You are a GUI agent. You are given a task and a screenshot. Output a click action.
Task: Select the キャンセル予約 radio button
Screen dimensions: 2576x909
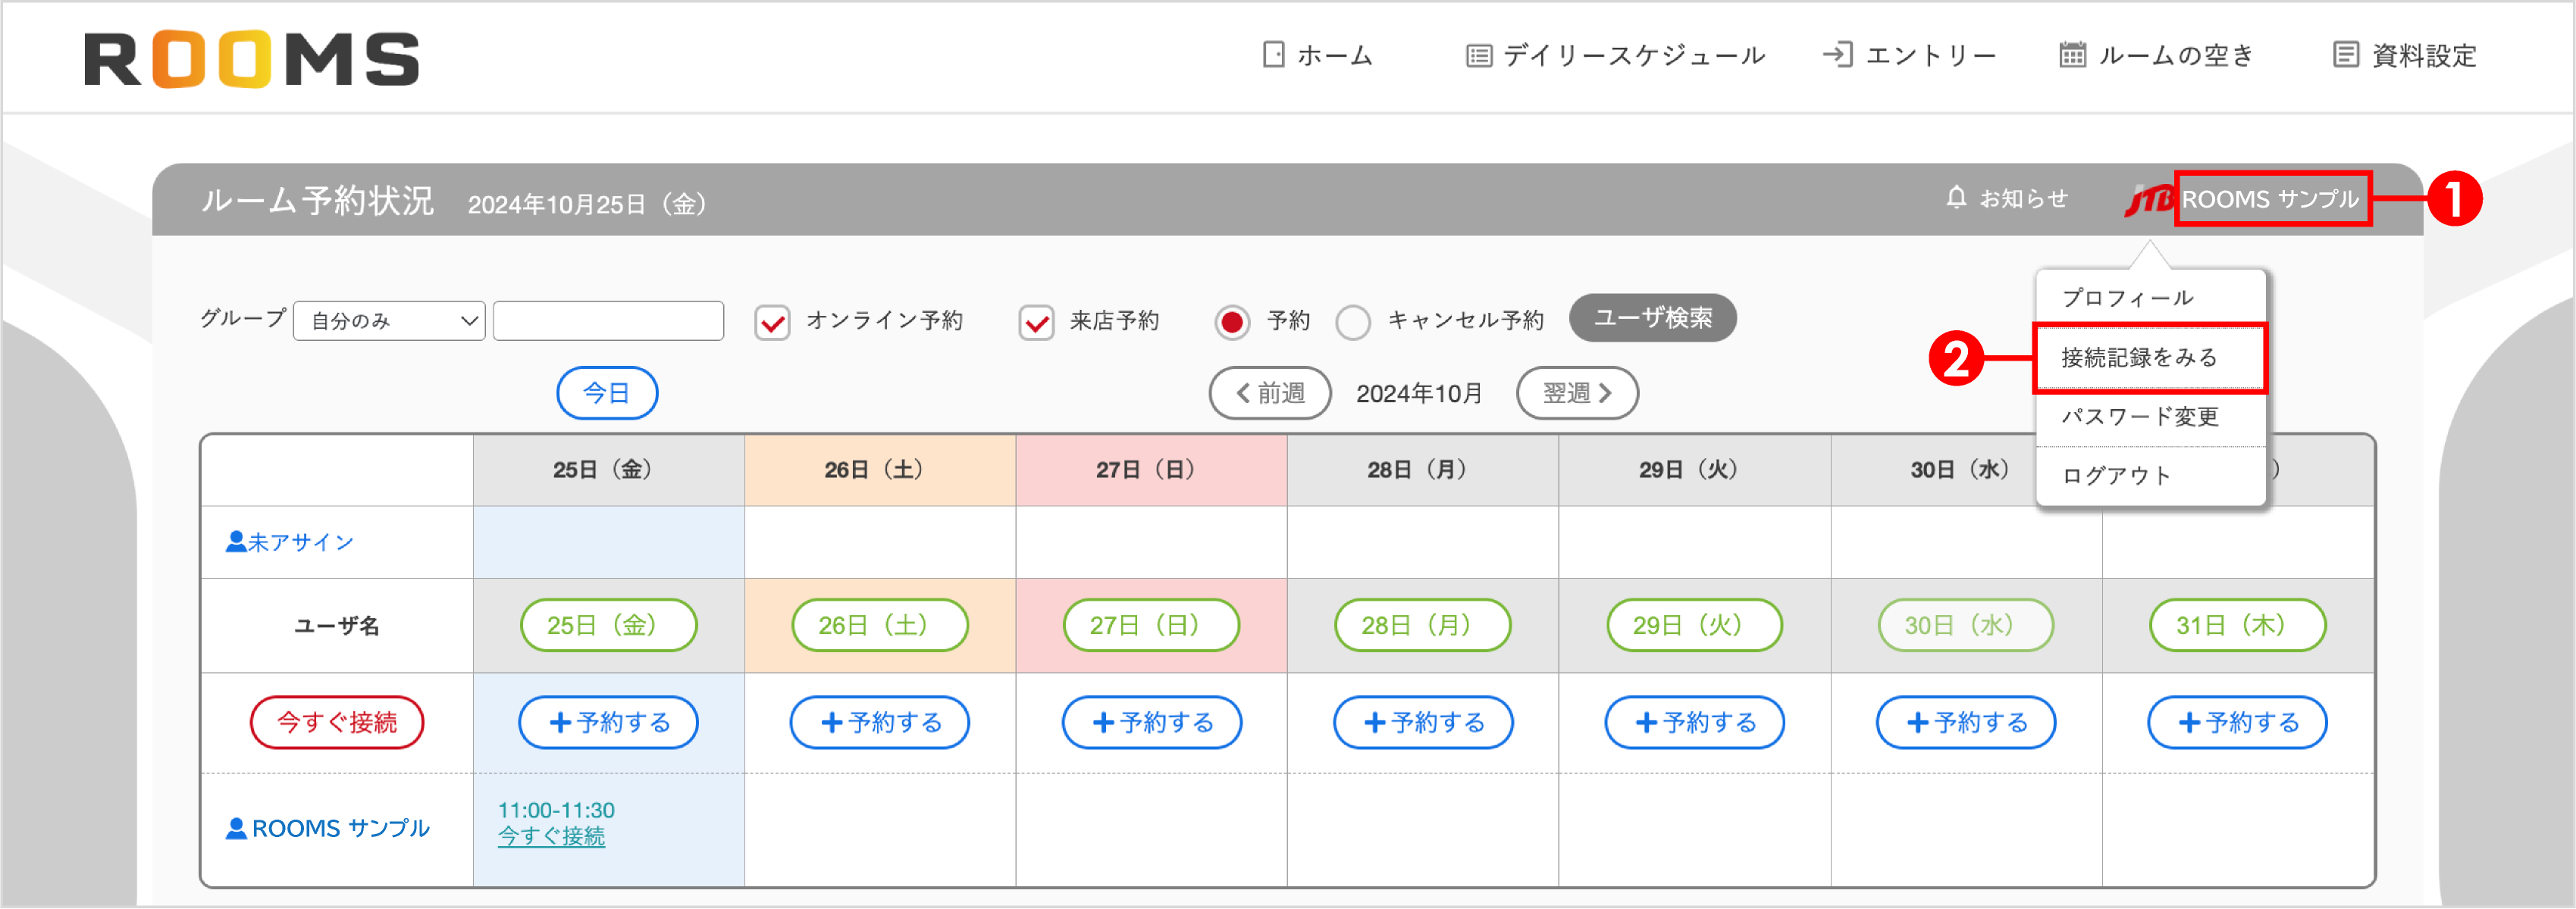(1353, 322)
